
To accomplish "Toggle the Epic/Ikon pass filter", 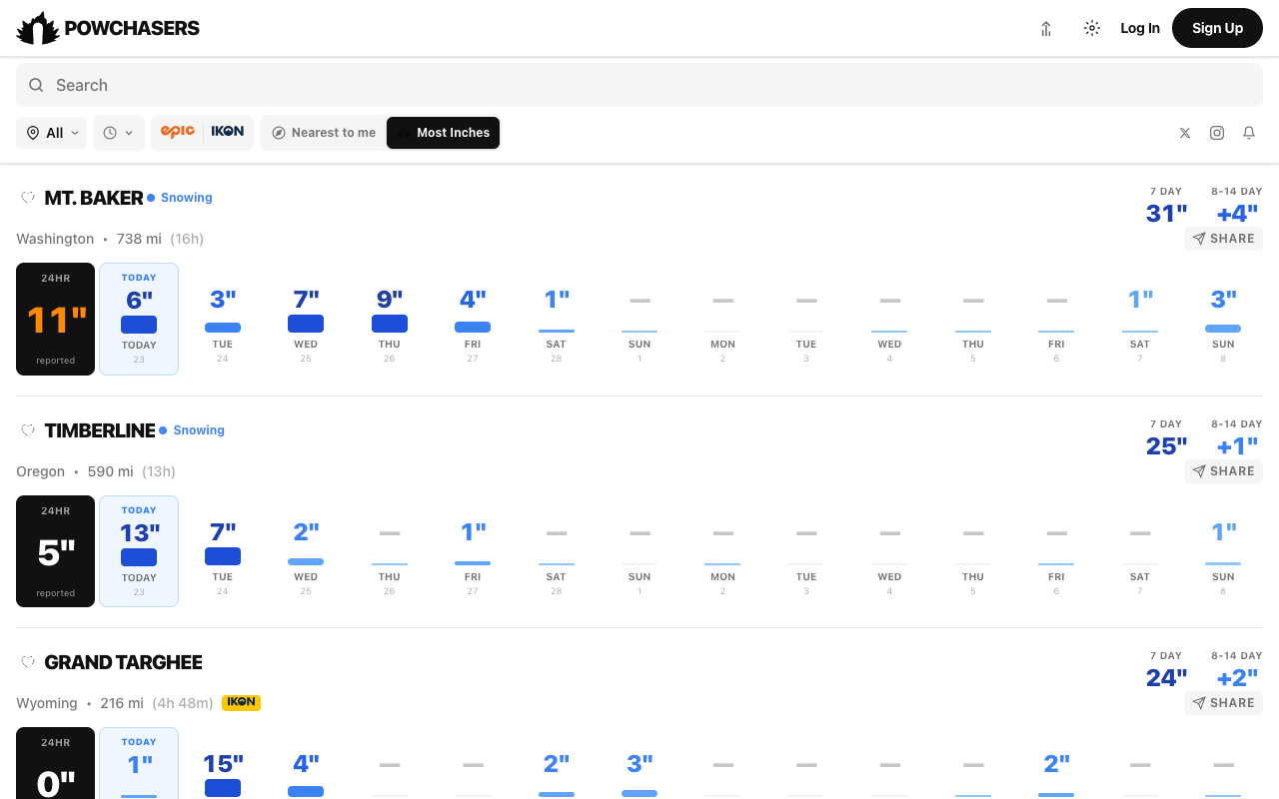I will click(x=202, y=132).
